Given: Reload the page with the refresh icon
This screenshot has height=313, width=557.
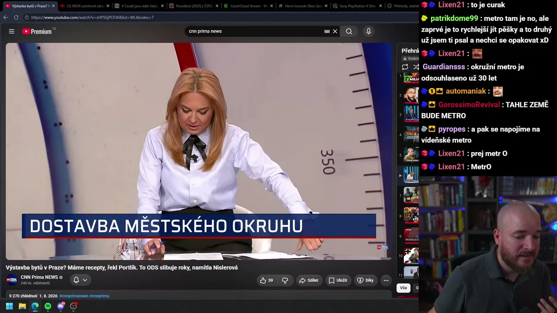Looking at the screenshot, I should point(16,17).
